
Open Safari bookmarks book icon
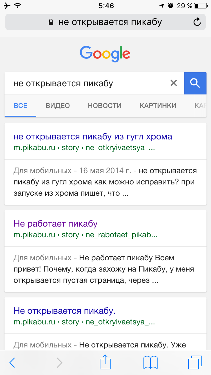(x=151, y=363)
